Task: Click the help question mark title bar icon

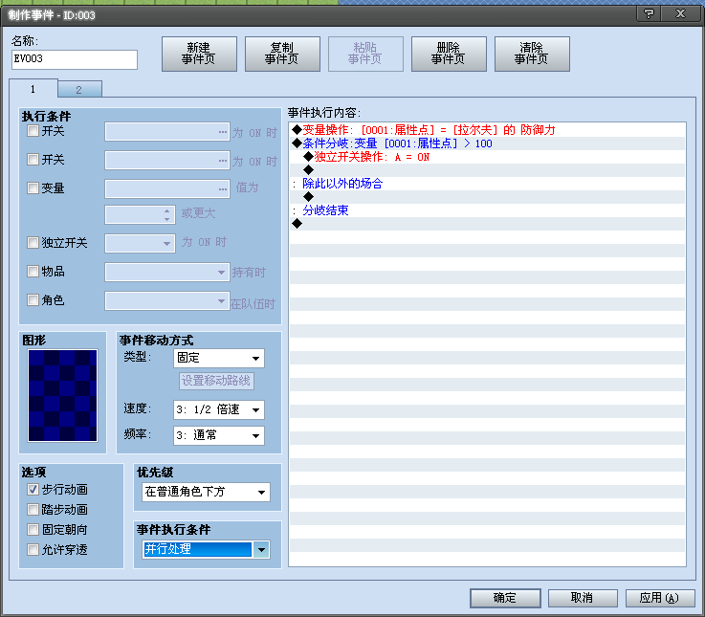Action: point(649,13)
